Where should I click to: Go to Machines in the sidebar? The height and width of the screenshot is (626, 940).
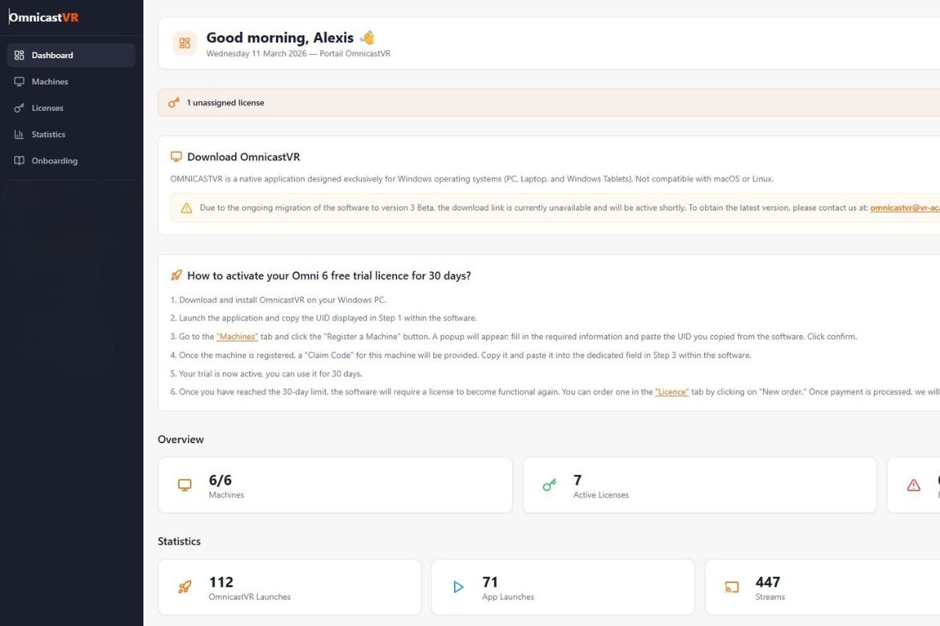coord(49,81)
